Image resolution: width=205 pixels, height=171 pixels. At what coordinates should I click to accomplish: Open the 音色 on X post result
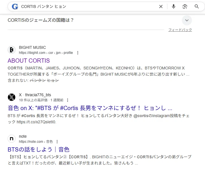click(x=90, y=108)
